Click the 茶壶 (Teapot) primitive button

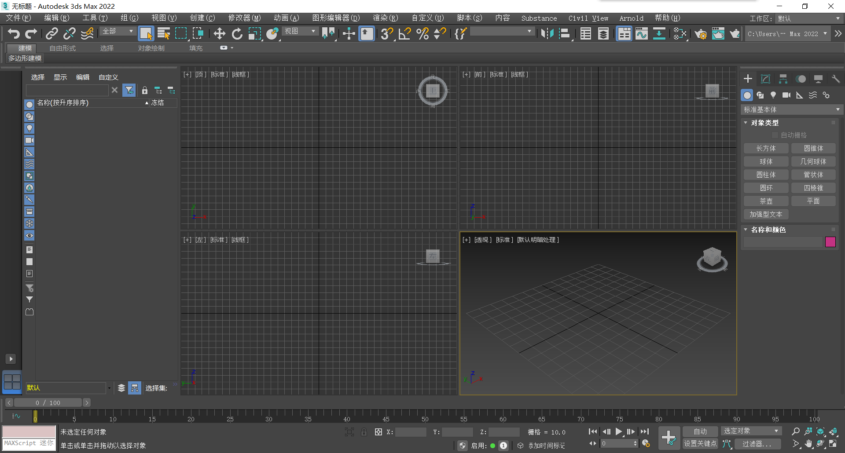click(x=766, y=201)
